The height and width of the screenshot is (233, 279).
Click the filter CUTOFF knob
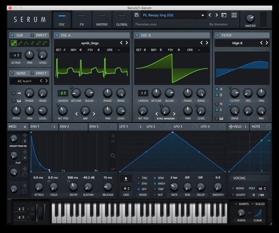click(x=235, y=93)
